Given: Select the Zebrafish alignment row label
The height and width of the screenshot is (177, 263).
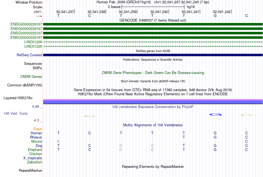Looking at the screenshot, I should tap(35, 162).
